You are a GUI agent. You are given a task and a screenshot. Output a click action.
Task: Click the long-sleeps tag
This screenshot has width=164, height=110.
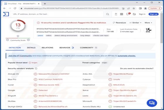[x=85, y=36]
